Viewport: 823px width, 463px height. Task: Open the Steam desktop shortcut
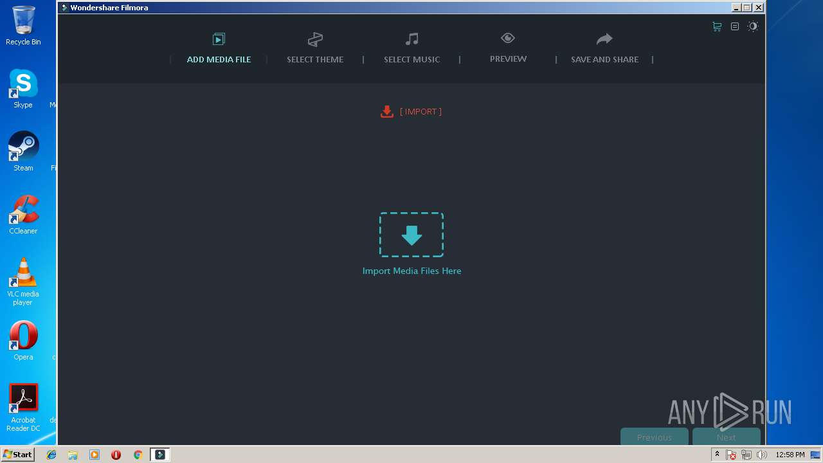[x=23, y=151]
